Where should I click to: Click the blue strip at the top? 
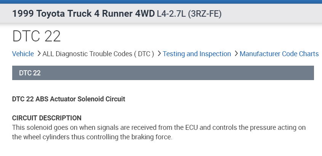click(161, 2)
